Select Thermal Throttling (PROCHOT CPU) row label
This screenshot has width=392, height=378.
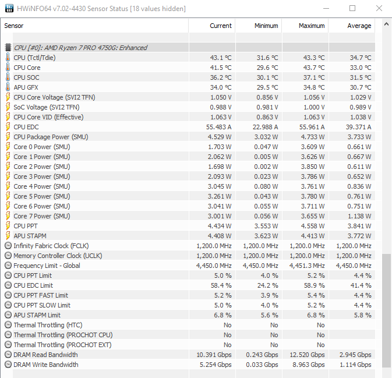63,335
